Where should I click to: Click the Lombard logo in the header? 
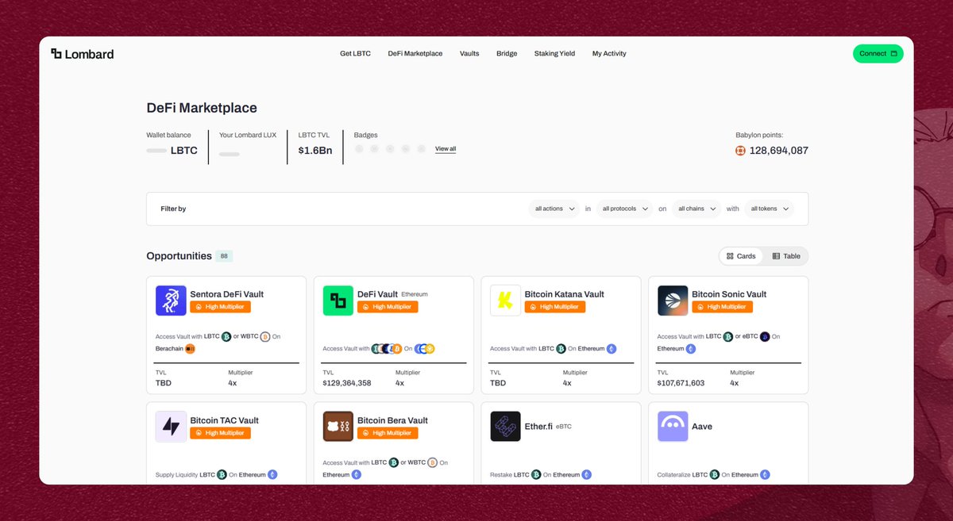coord(82,54)
